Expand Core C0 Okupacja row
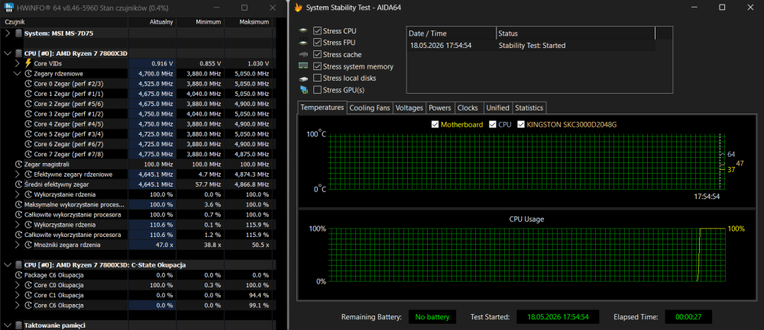 pos(18,285)
